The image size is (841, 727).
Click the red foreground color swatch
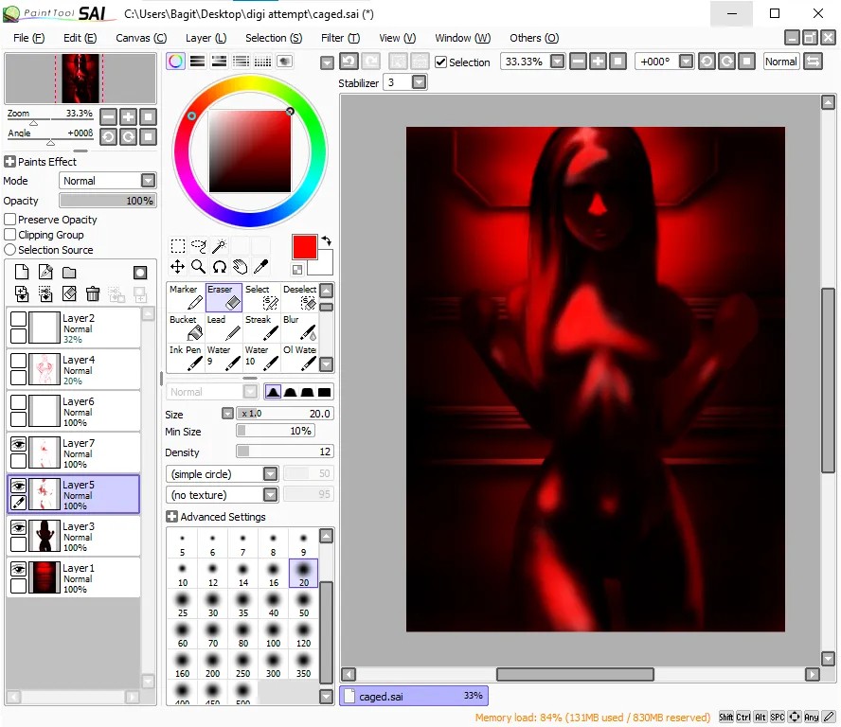click(304, 247)
